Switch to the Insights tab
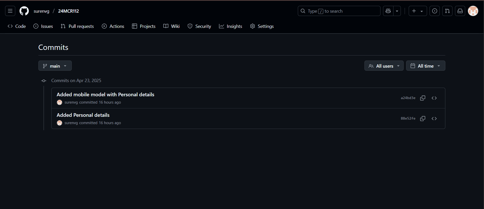 coord(230,26)
